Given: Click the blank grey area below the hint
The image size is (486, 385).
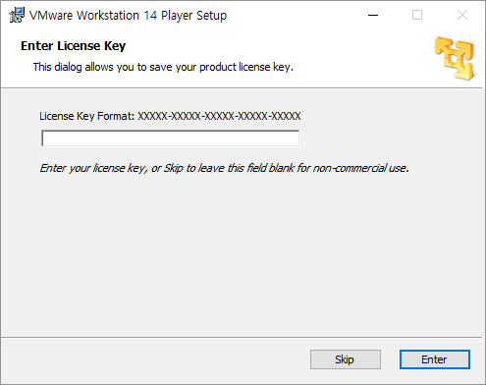Looking at the screenshot, I should 243,255.
